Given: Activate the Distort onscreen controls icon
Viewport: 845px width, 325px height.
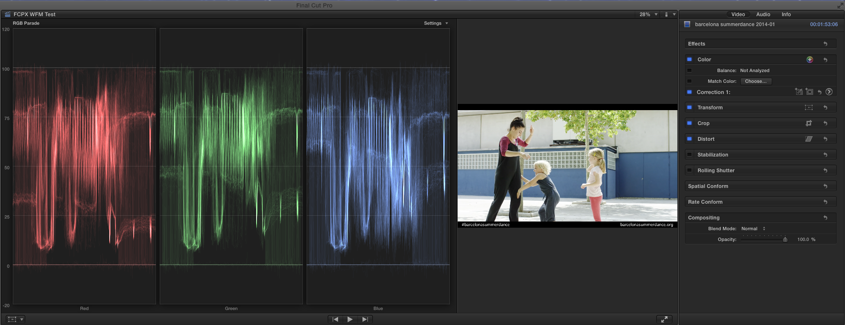Looking at the screenshot, I should [809, 139].
